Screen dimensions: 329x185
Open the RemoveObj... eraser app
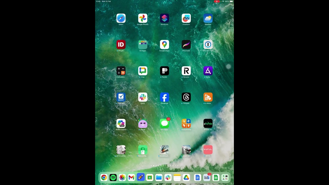tap(143, 150)
